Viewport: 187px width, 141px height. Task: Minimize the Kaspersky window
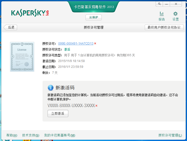pos(167,4)
